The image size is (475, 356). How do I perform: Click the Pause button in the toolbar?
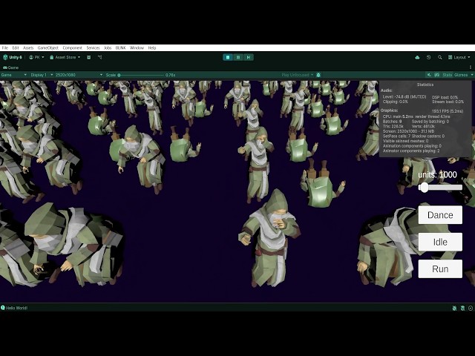[x=238, y=57]
